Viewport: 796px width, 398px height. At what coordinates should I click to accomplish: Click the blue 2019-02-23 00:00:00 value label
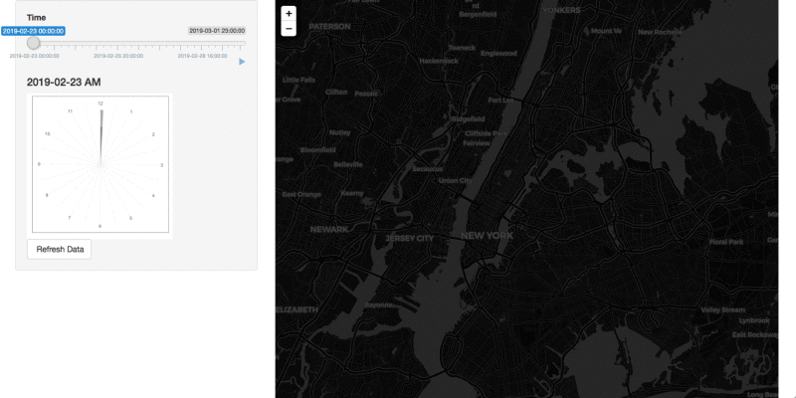pos(33,31)
